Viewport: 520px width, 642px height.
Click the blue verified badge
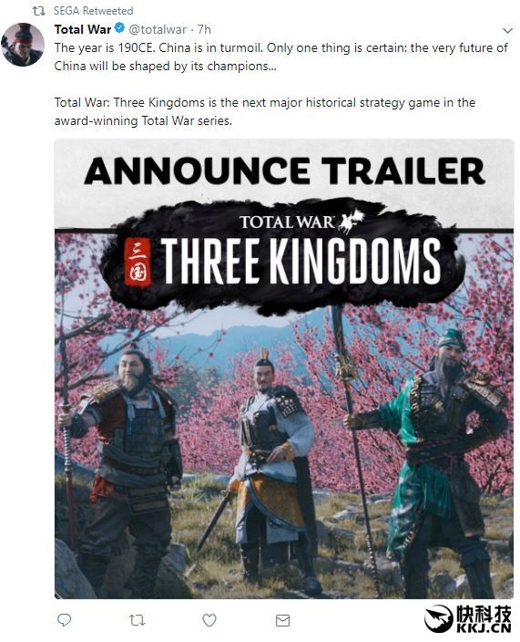tap(119, 28)
